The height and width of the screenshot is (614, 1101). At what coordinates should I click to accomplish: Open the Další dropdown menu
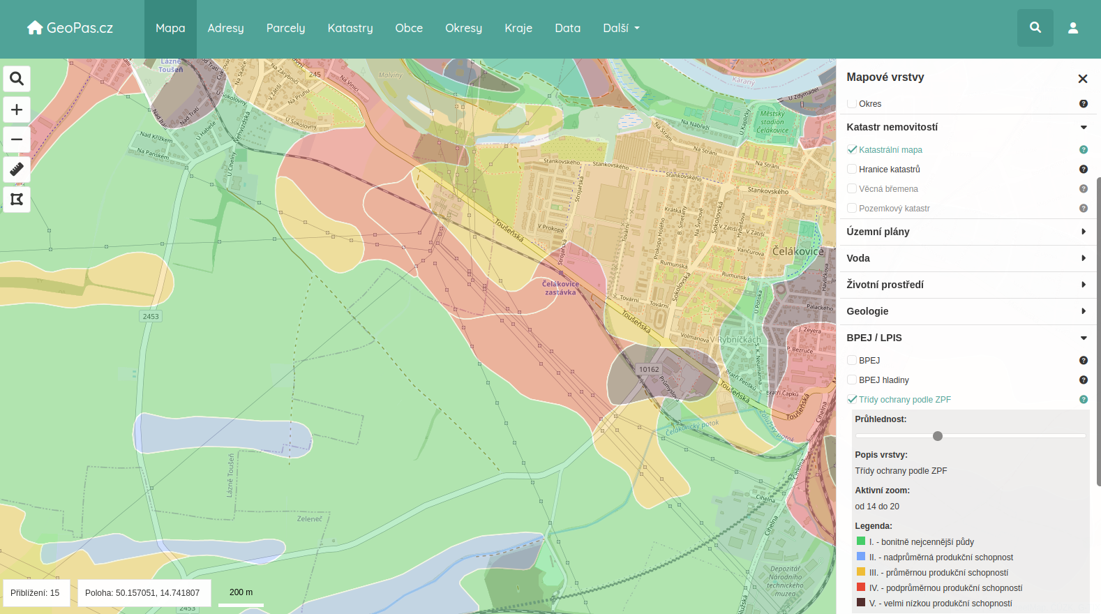tap(621, 28)
